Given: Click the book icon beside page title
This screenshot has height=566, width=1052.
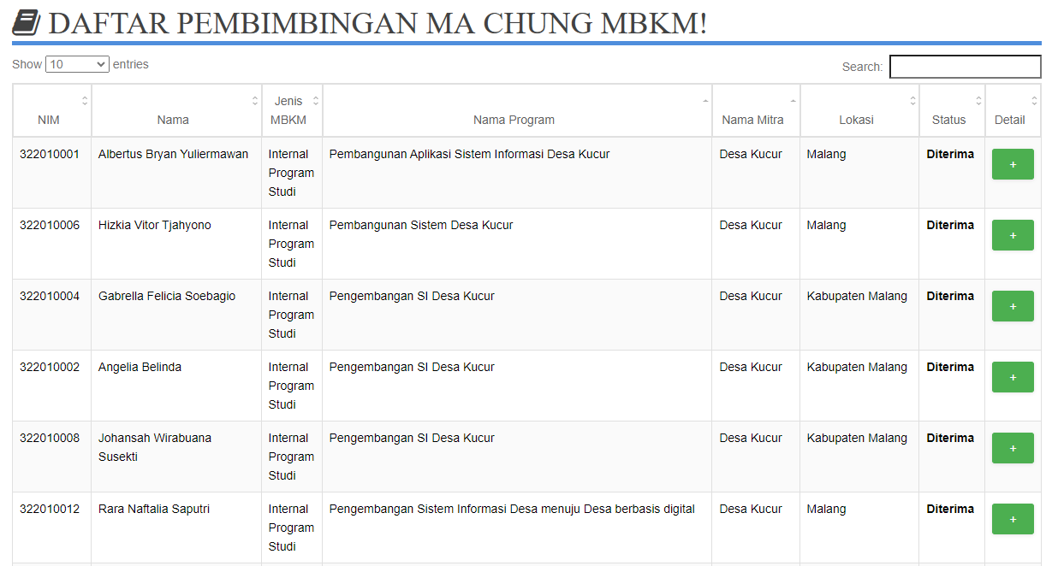Looking at the screenshot, I should (x=27, y=23).
